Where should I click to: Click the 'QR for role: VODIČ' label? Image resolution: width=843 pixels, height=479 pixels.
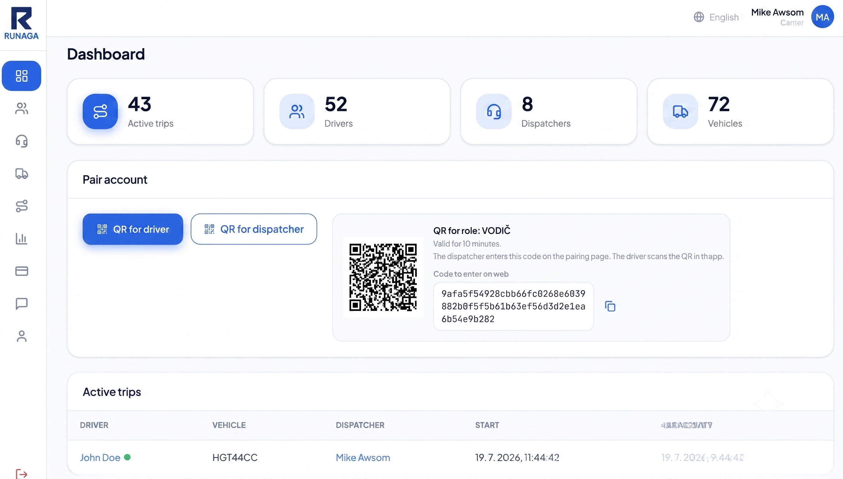coord(471,230)
